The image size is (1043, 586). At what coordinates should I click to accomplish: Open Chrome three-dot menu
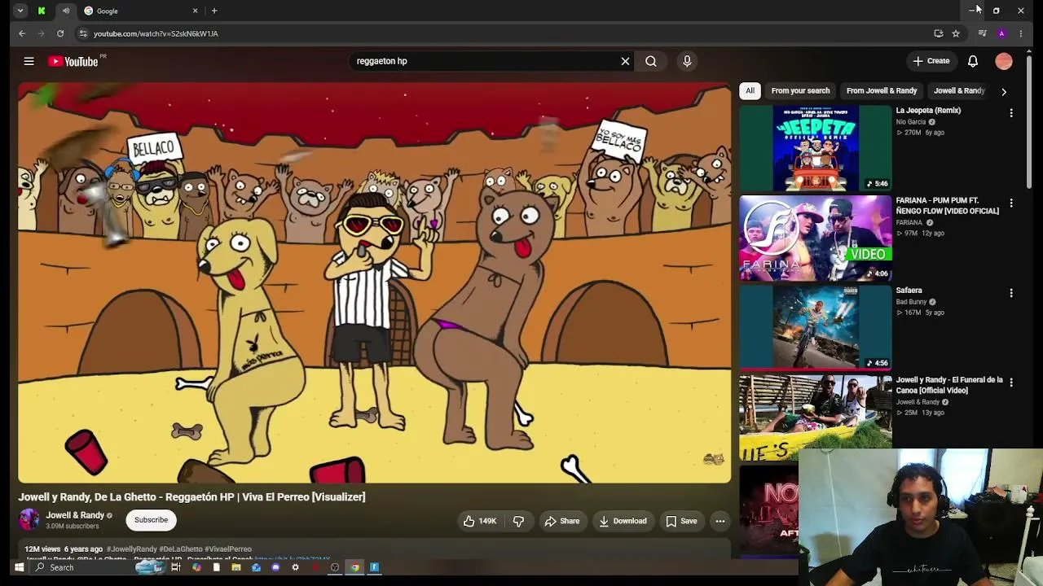tap(1021, 33)
